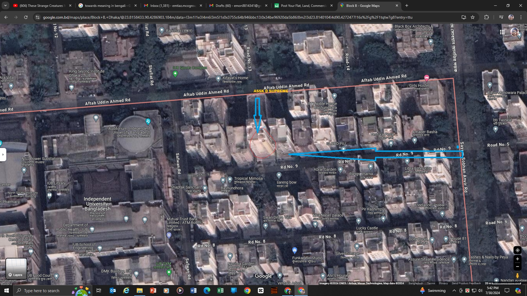Open Chrome three-dot menu
This screenshot has height=296, width=527.
(521, 17)
